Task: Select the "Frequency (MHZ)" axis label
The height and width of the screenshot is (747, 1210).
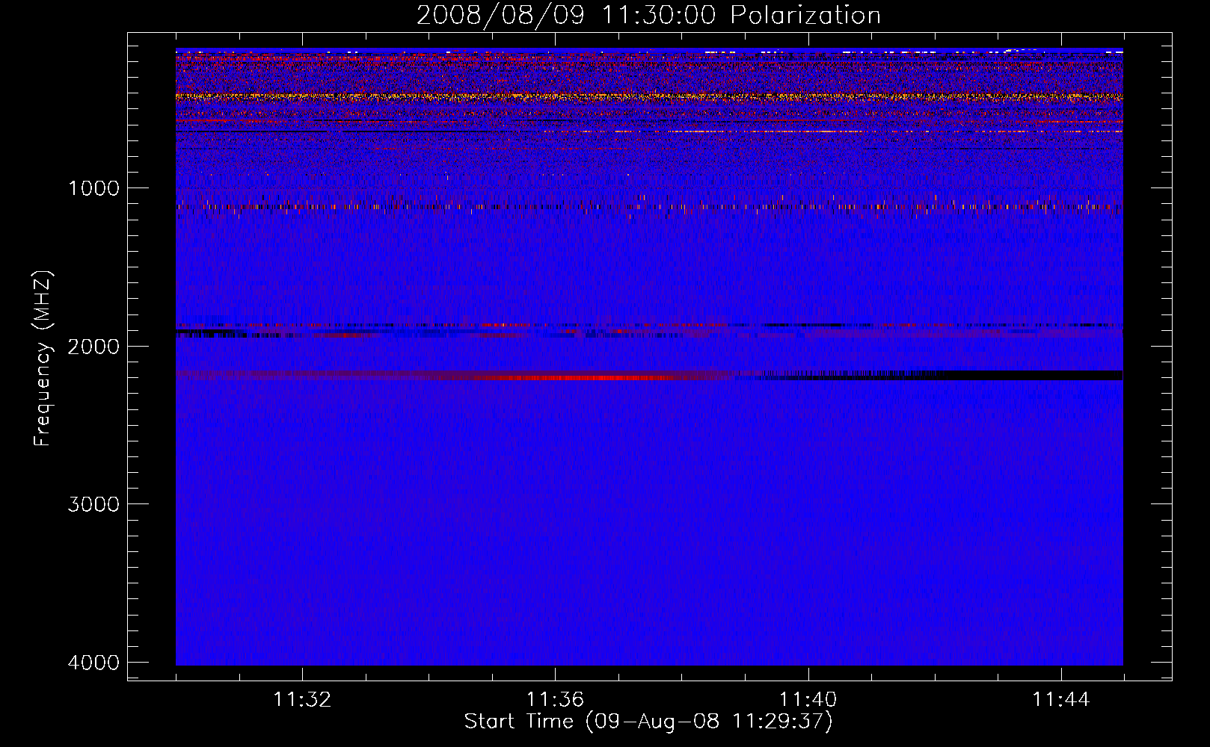Action: [43, 359]
